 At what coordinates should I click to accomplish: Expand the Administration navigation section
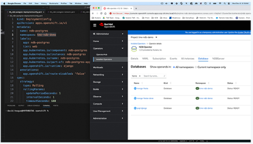tap(109, 118)
